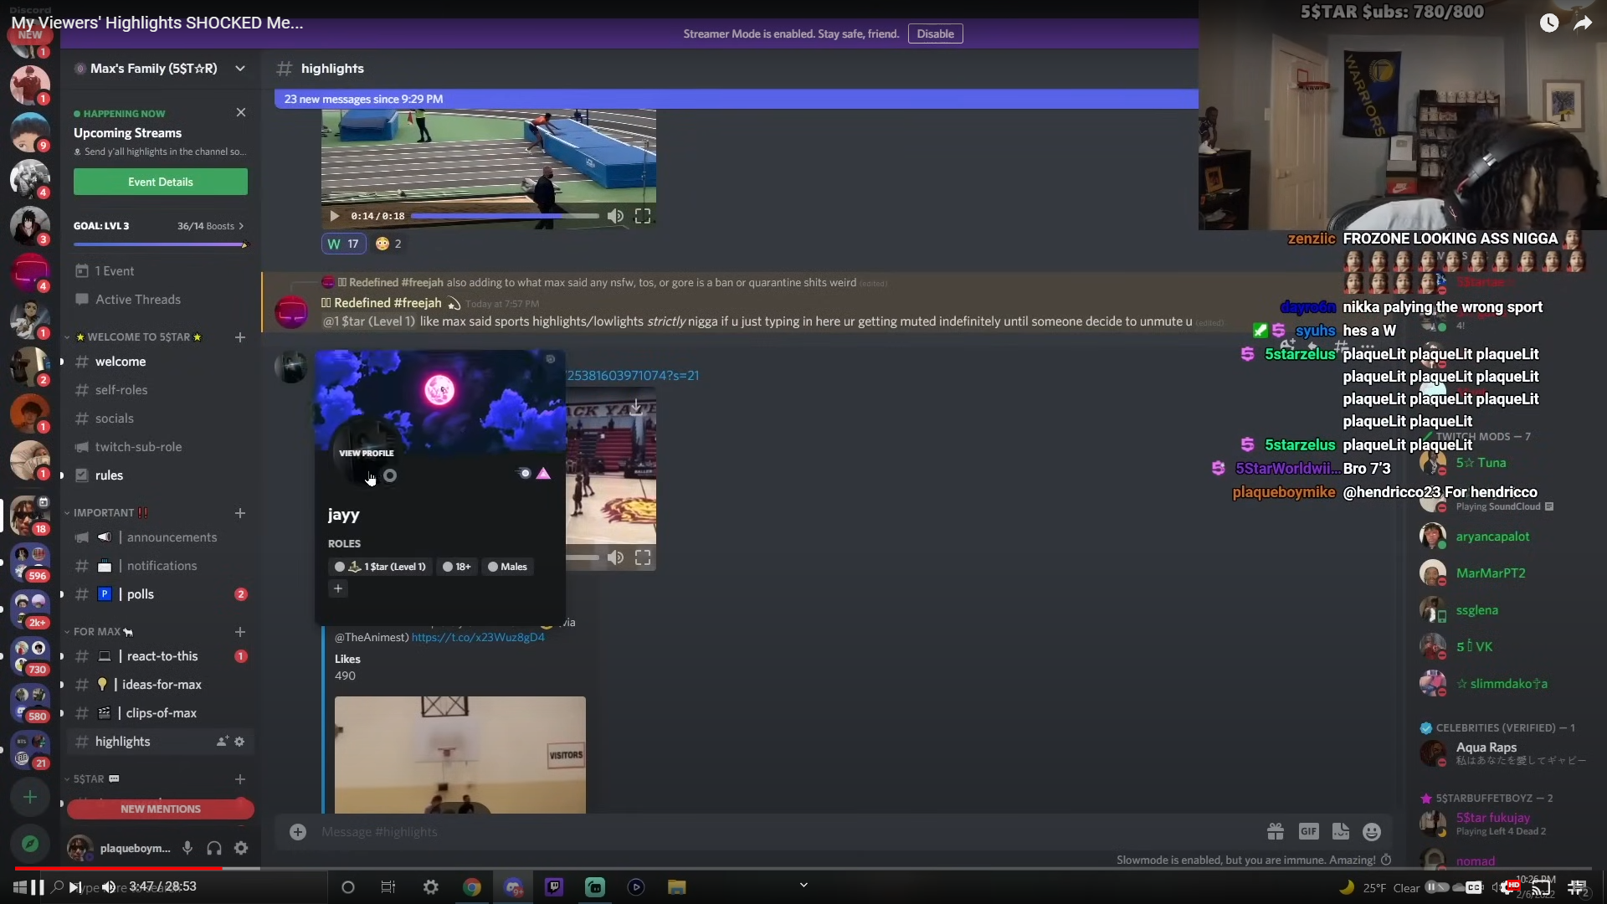Mute the basketball video clip audio
The image size is (1607, 904).
(x=615, y=557)
